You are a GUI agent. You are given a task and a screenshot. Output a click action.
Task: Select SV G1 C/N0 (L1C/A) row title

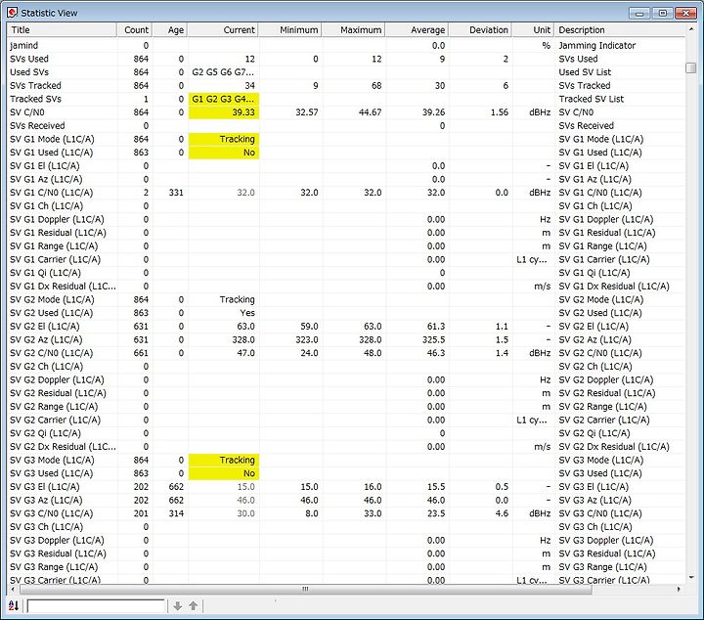click(52, 193)
